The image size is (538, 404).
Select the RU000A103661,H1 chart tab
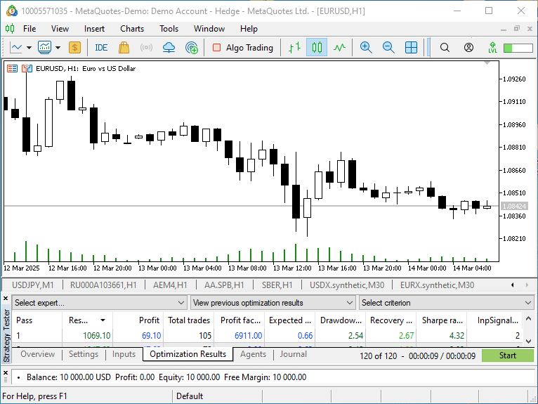103,285
